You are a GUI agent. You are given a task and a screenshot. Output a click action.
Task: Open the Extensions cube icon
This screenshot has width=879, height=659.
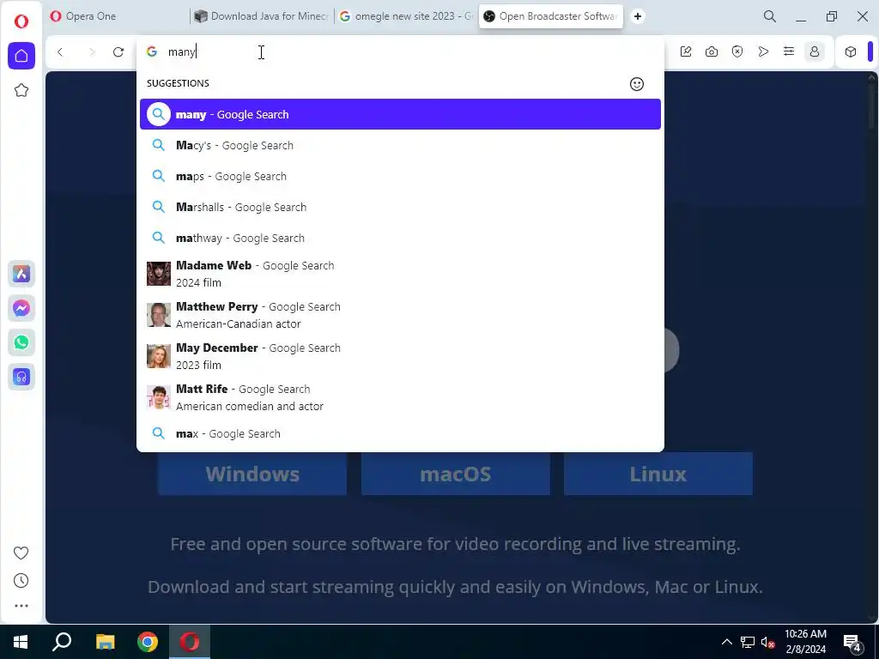(x=851, y=52)
